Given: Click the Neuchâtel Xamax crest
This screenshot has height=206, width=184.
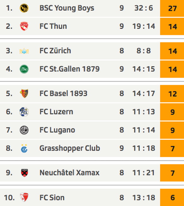Looking at the screenshot, I should pyautogui.click(x=24, y=173).
